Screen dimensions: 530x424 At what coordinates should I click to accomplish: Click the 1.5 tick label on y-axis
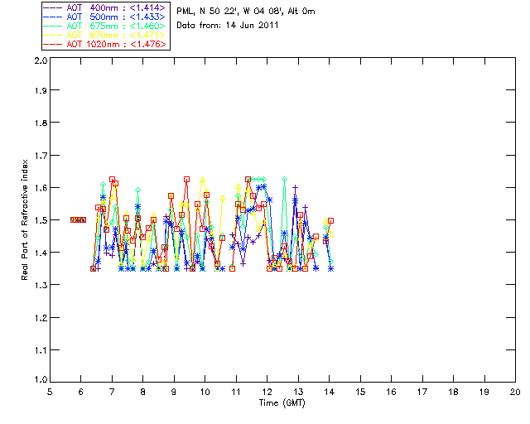(39, 221)
